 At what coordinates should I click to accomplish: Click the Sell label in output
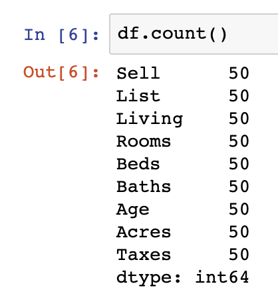(138, 73)
